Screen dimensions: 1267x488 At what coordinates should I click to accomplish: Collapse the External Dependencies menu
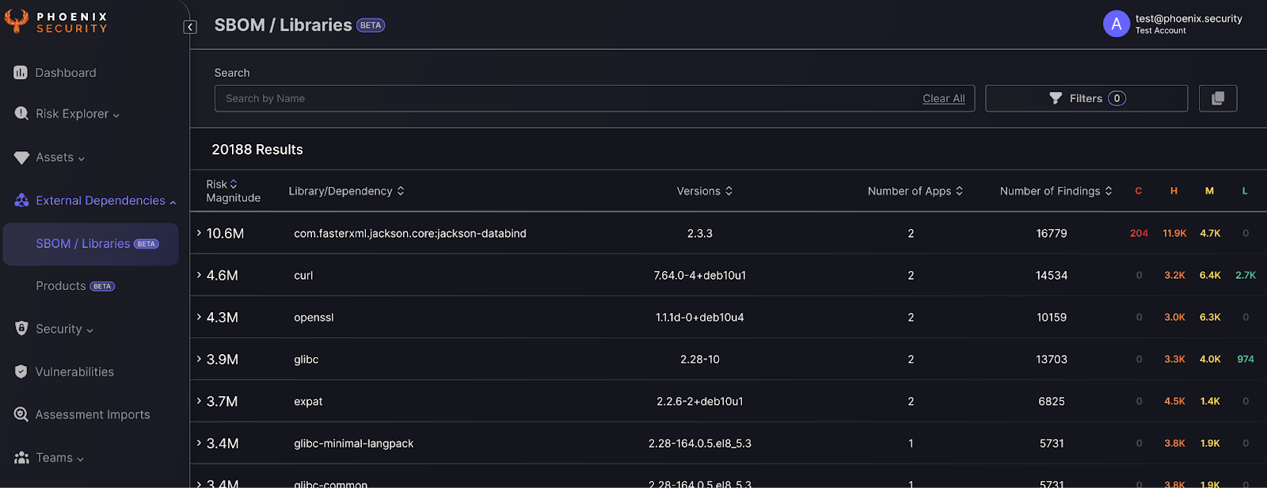(106, 200)
